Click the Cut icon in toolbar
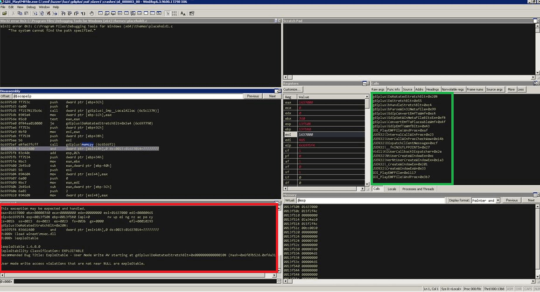540x292 pixels. point(13,14)
